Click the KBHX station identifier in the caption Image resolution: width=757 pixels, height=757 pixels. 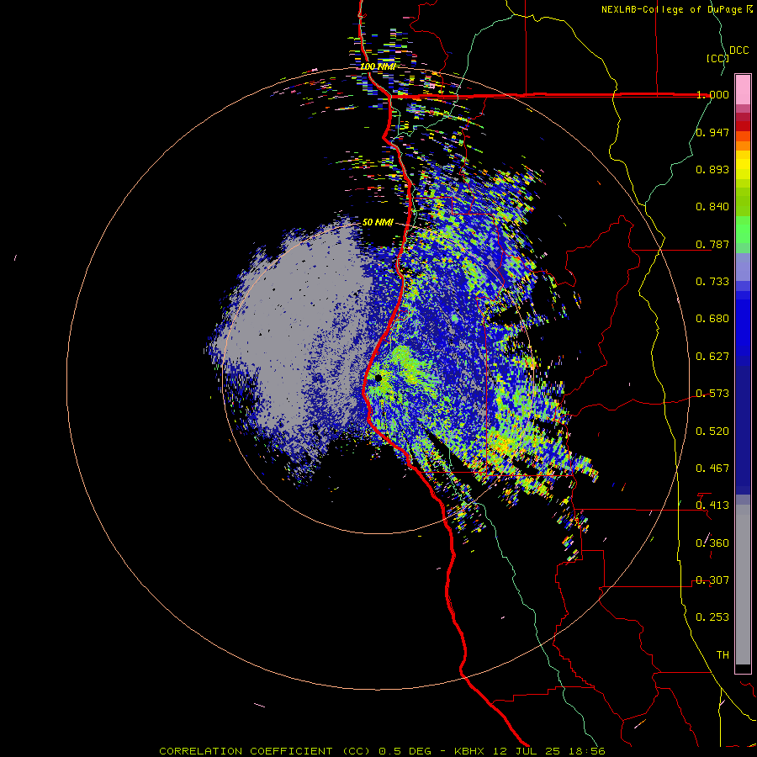pos(471,751)
